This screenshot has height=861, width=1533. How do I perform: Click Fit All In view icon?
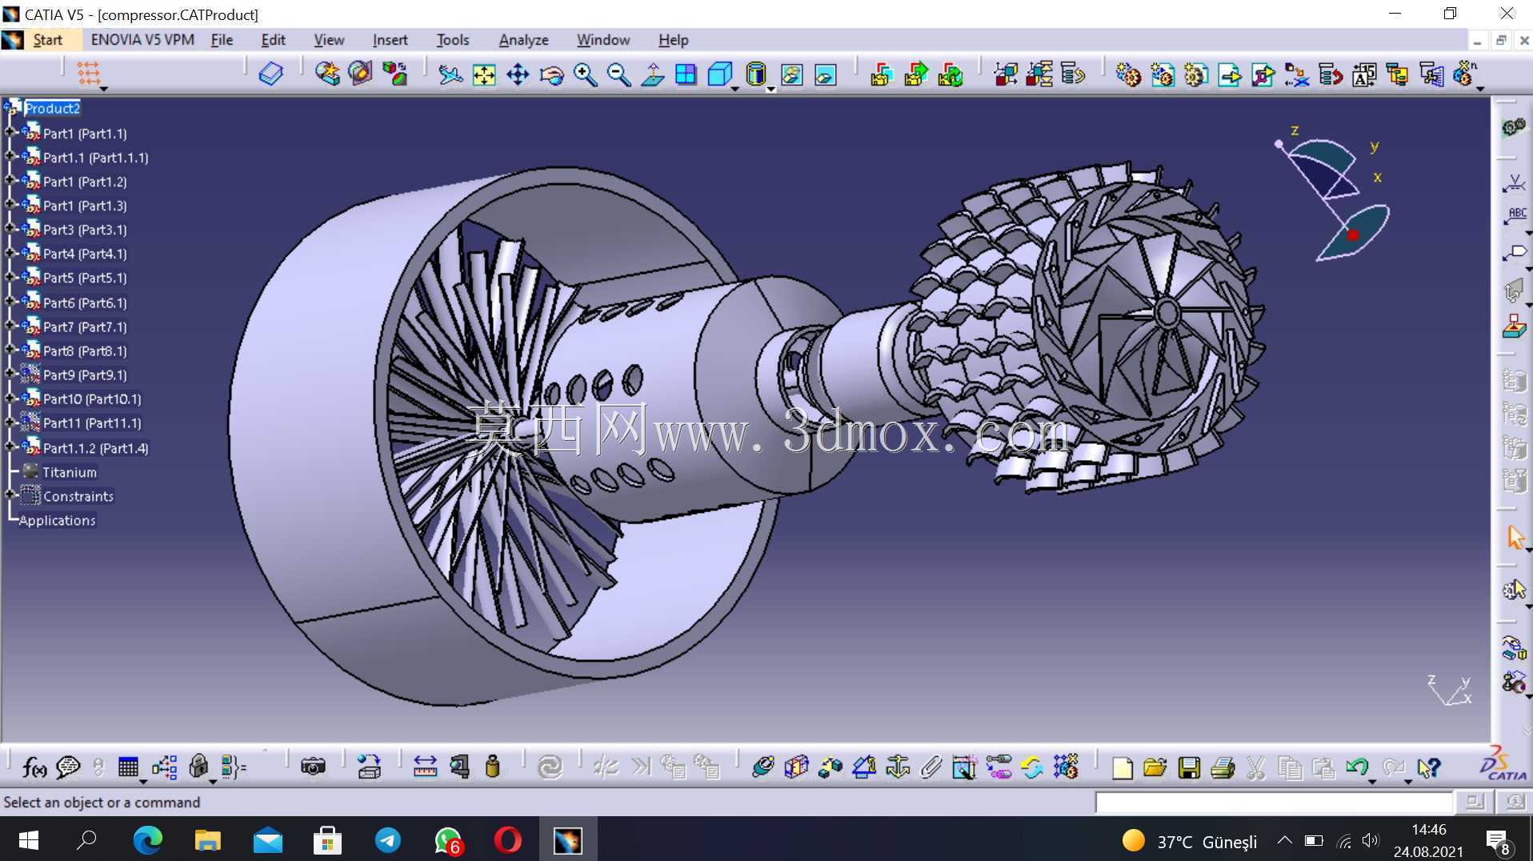tap(484, 74)
